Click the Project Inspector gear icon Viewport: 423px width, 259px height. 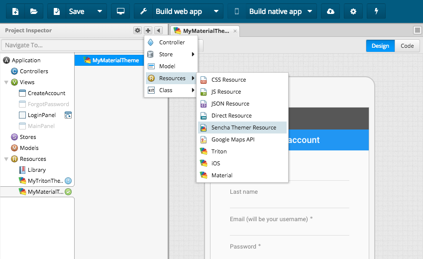137,30
